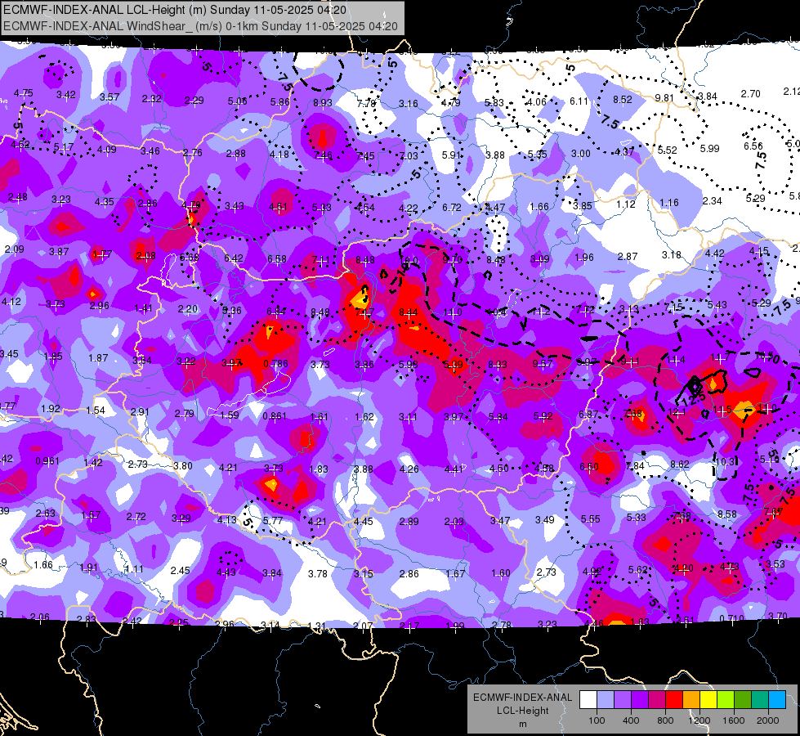
Task: Click the 5.99 grid value
Action: 709,149
